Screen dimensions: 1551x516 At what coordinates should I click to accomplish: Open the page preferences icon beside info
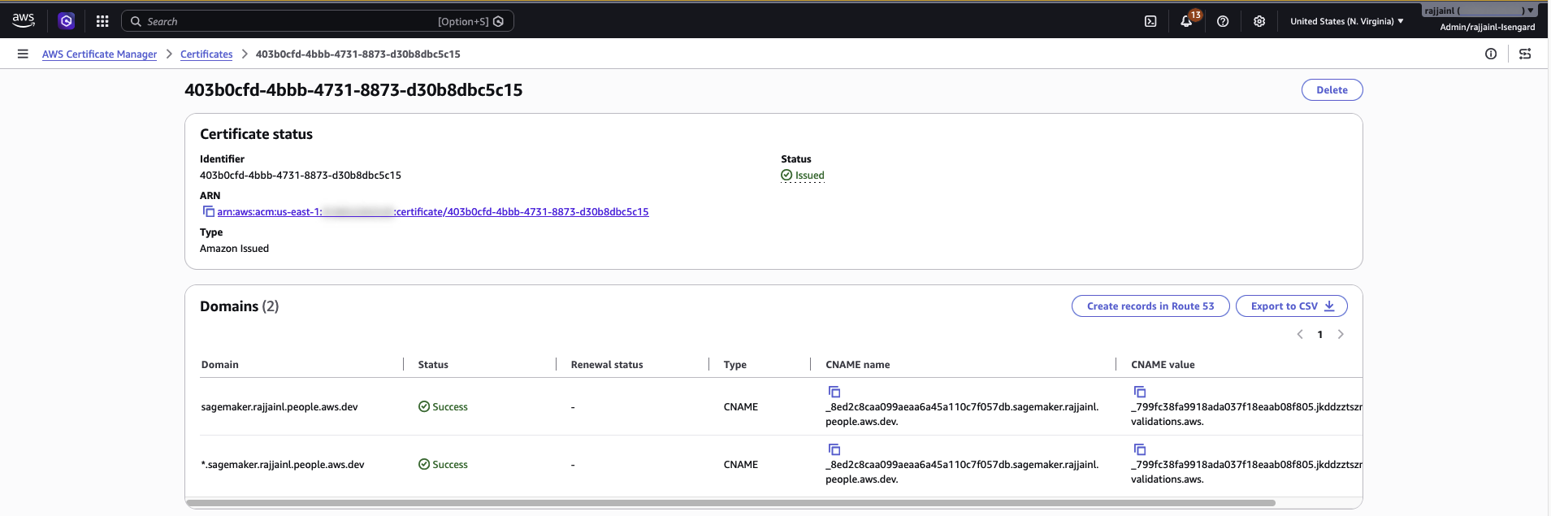(1525, 54)
